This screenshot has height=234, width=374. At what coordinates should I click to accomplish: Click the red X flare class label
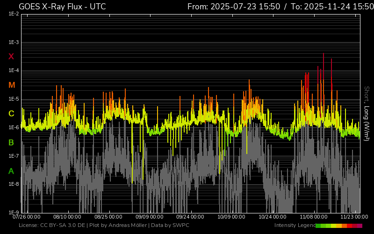(x=11, y=57)
